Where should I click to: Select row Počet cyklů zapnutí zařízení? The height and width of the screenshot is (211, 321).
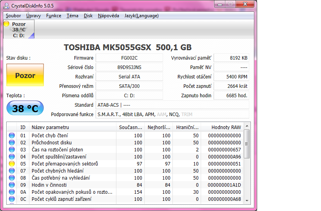125,199
